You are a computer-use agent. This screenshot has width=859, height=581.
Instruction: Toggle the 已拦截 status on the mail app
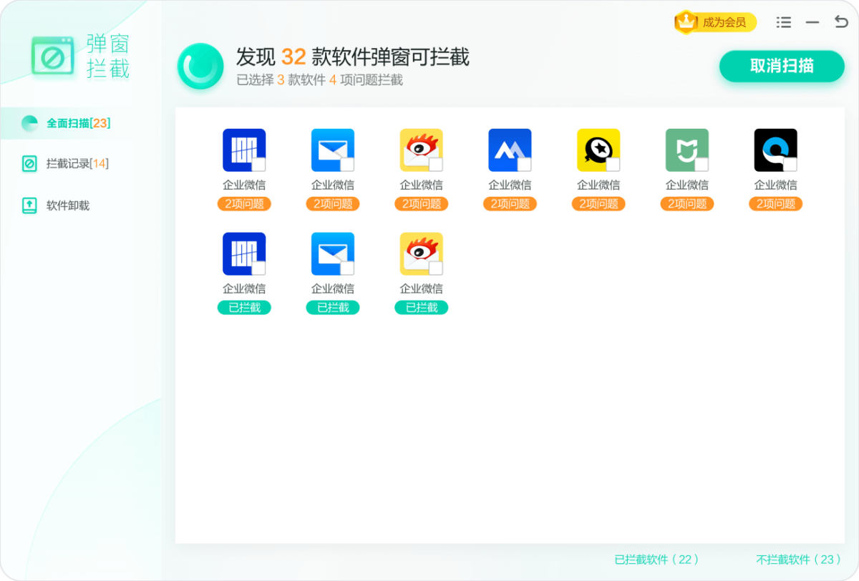coord(332,307)
